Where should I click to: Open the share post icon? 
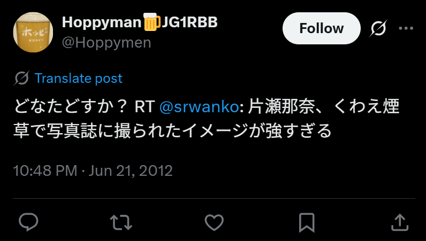point(400,222)
